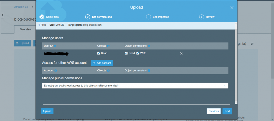The height and width of the screenshot is (121, 274).
Task: Remove the user row with X icon
Action: coord(181,53)
